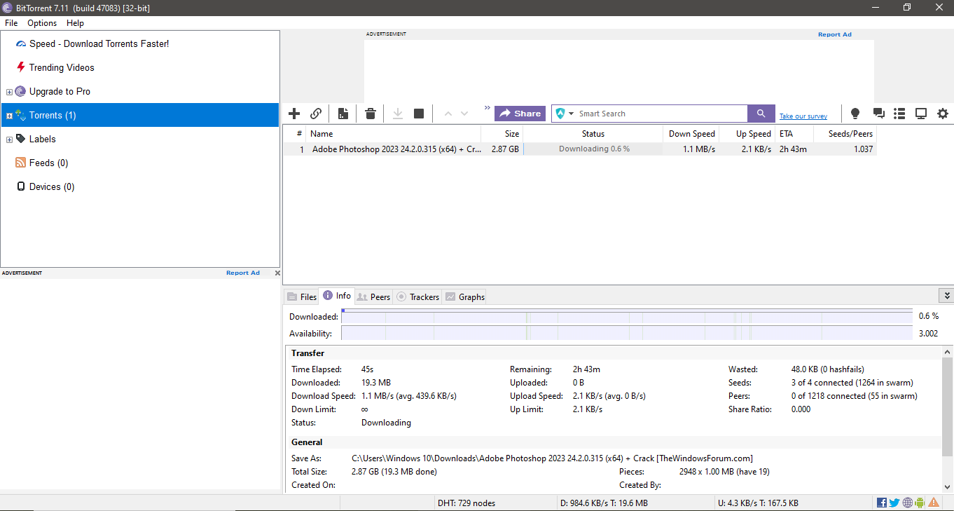Sort by the Down Speed column header

click(691, 134)
